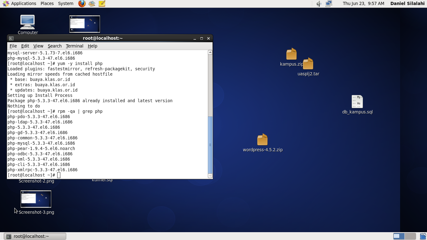Expand the Places menu on the top panel
427x240 pixels.
47,3
